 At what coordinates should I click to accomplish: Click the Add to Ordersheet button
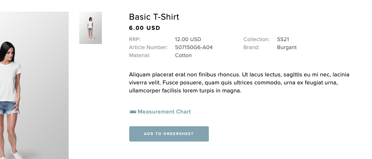tap(169, 134)
